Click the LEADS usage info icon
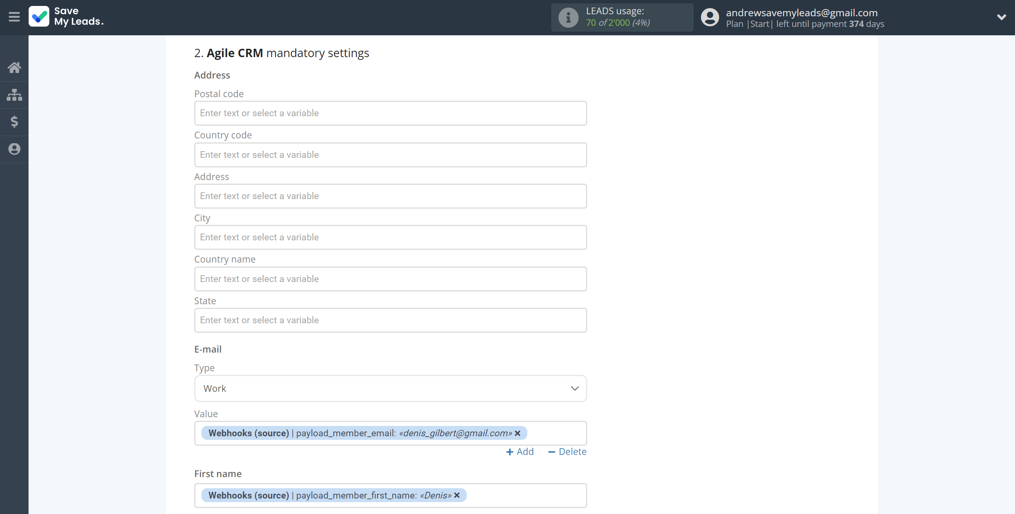Screen dimensions: 1015x514 pyautogui.click(x=568, y=17)
